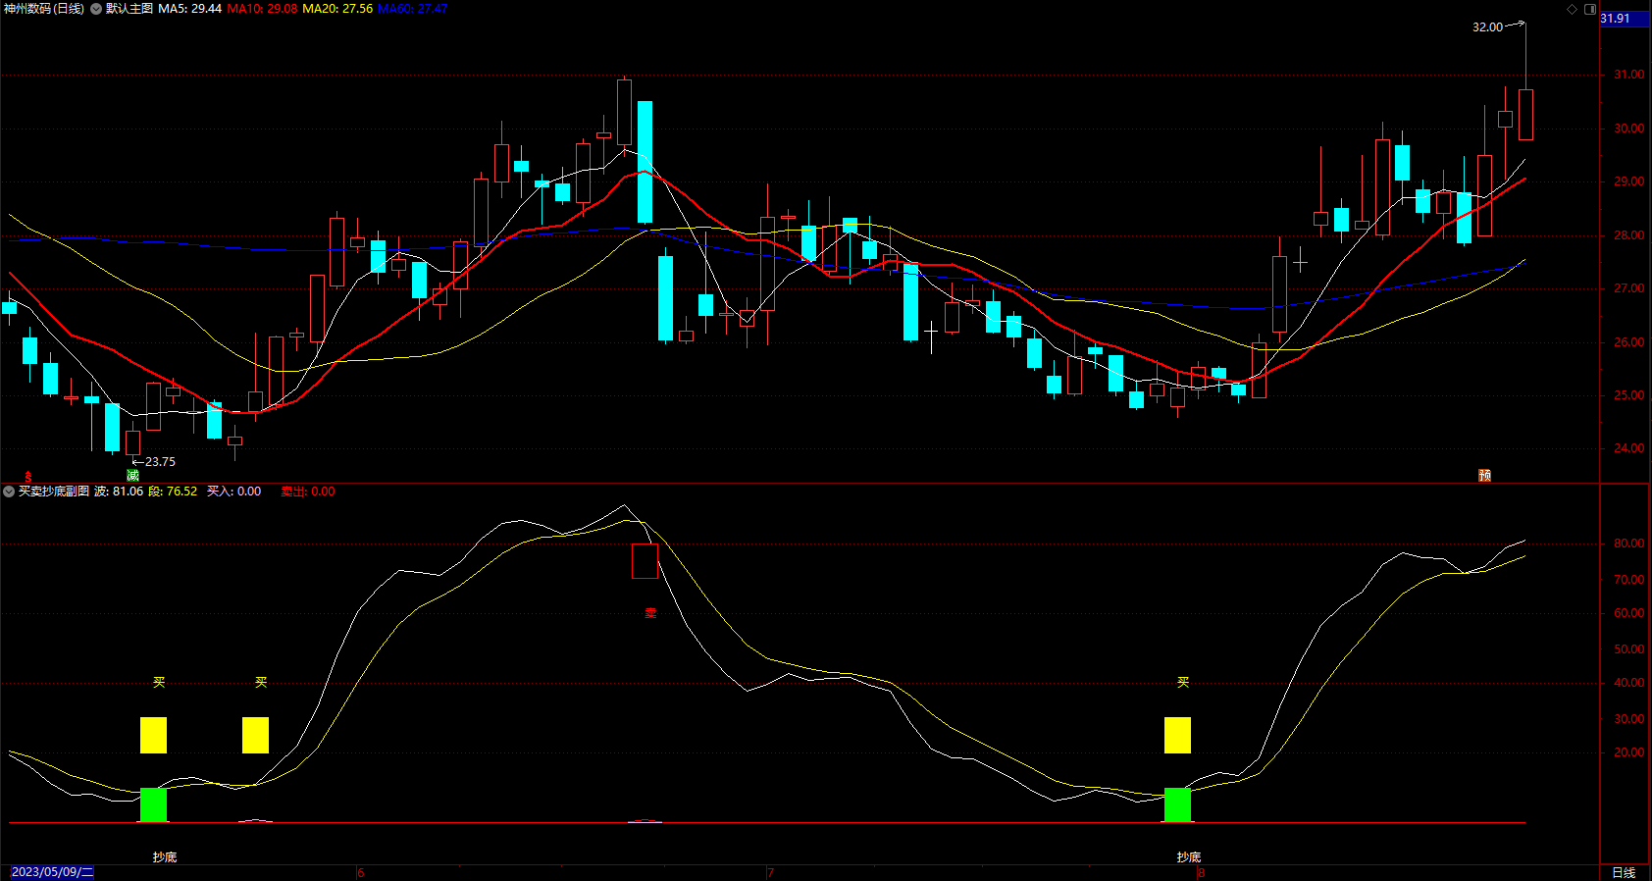Click the 32.00 high price annotation

1487,27
